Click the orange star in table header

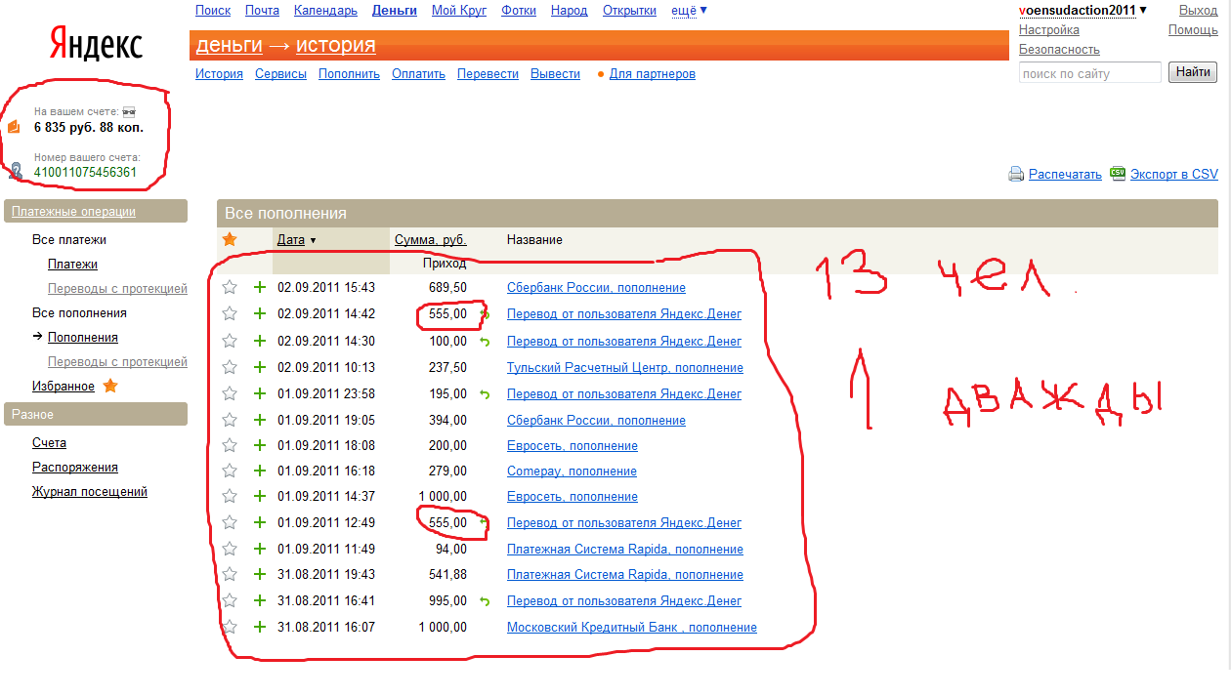pyautogui.click(x=230, y=239)
